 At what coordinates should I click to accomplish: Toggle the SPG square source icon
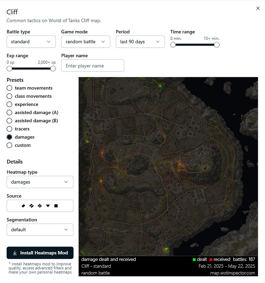56,206
